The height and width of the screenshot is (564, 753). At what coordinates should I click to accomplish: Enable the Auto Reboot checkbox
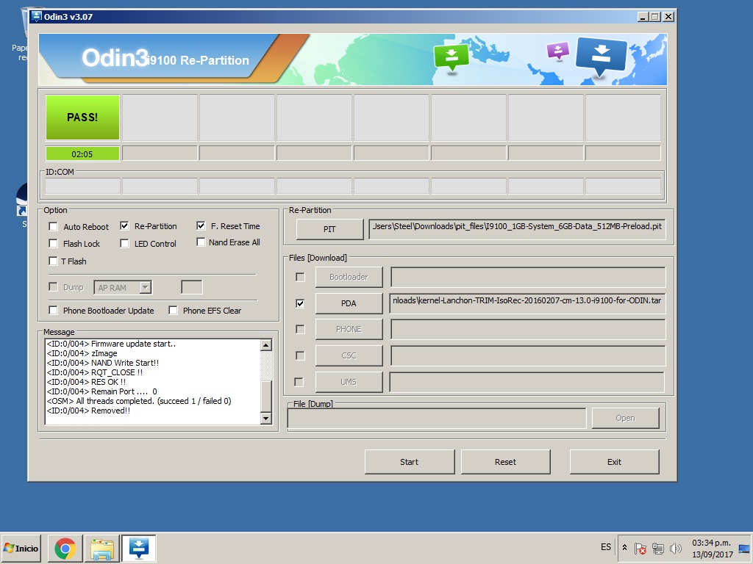(53, 226)
